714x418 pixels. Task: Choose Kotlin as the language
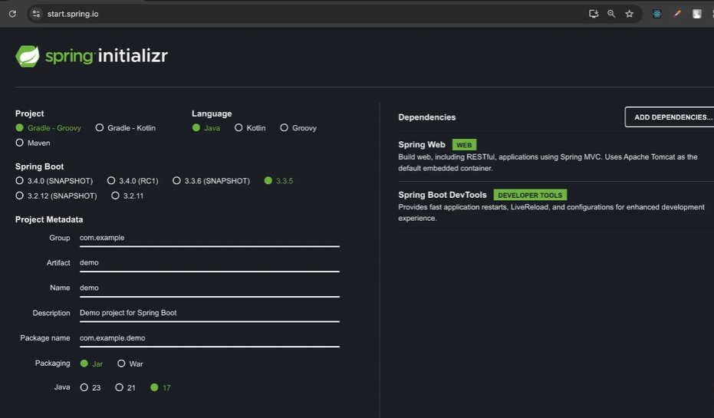pos(250,128)
